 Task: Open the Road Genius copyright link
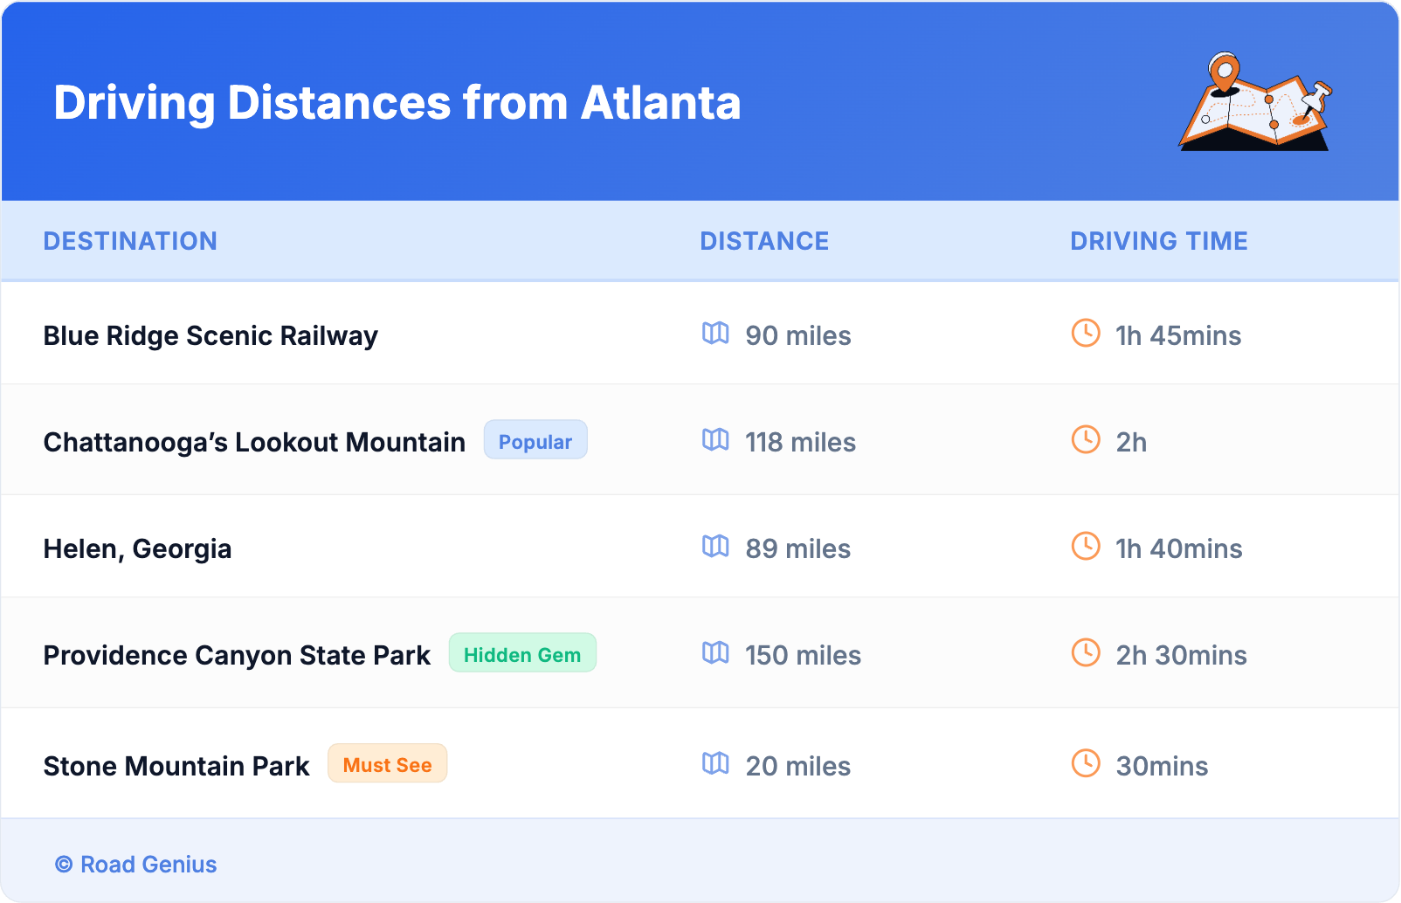[x=136, y=865]
